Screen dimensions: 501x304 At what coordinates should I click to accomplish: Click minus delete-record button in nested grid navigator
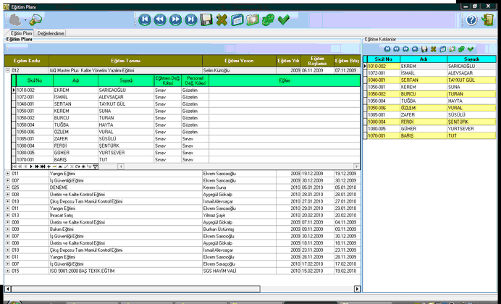point(54,166)
